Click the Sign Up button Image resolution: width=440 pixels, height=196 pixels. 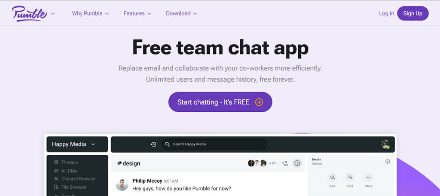coord(413,13)
